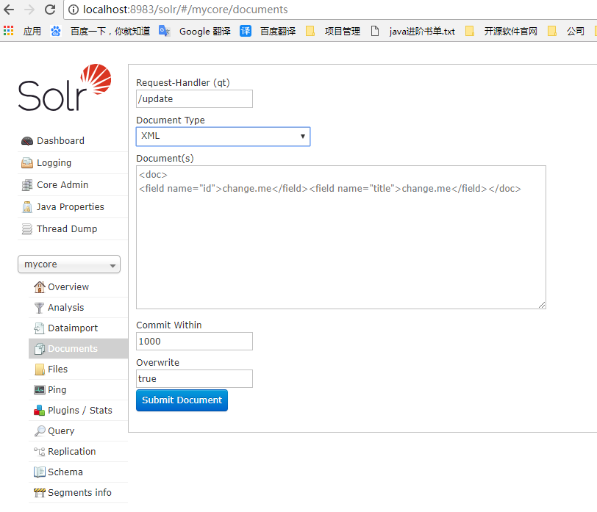Click the Java Properties jar icon
Image resolution: width=597 pixels, height=512 pixels.
[x=27, y=207]
